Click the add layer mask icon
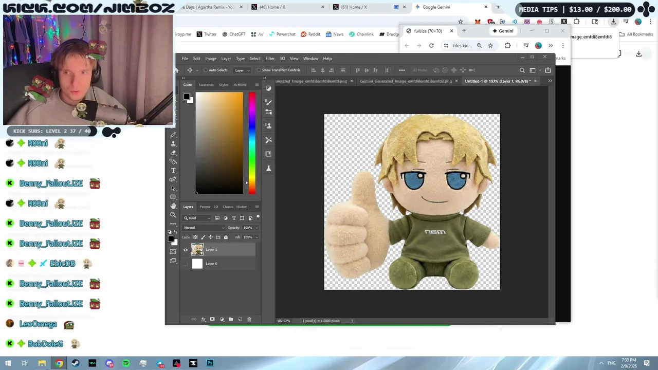 pos(212,319)
